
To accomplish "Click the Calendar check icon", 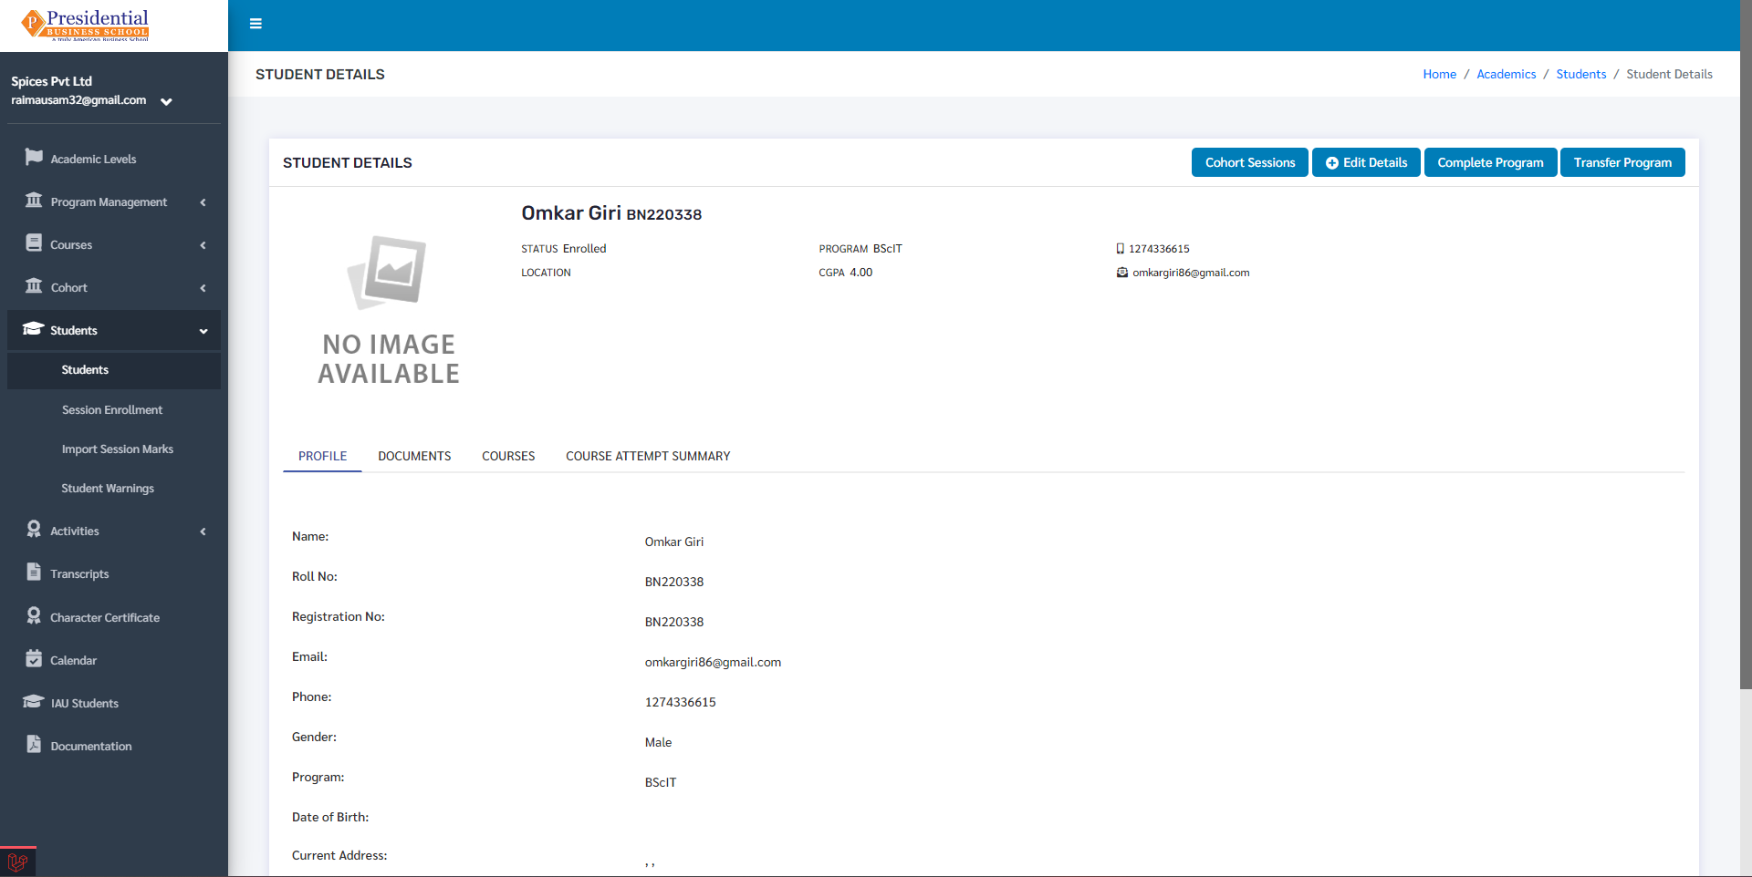I will coord(34,658).
